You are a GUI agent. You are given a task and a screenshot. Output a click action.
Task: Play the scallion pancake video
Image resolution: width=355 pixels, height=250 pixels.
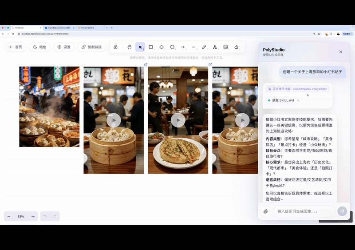point(178,120)
